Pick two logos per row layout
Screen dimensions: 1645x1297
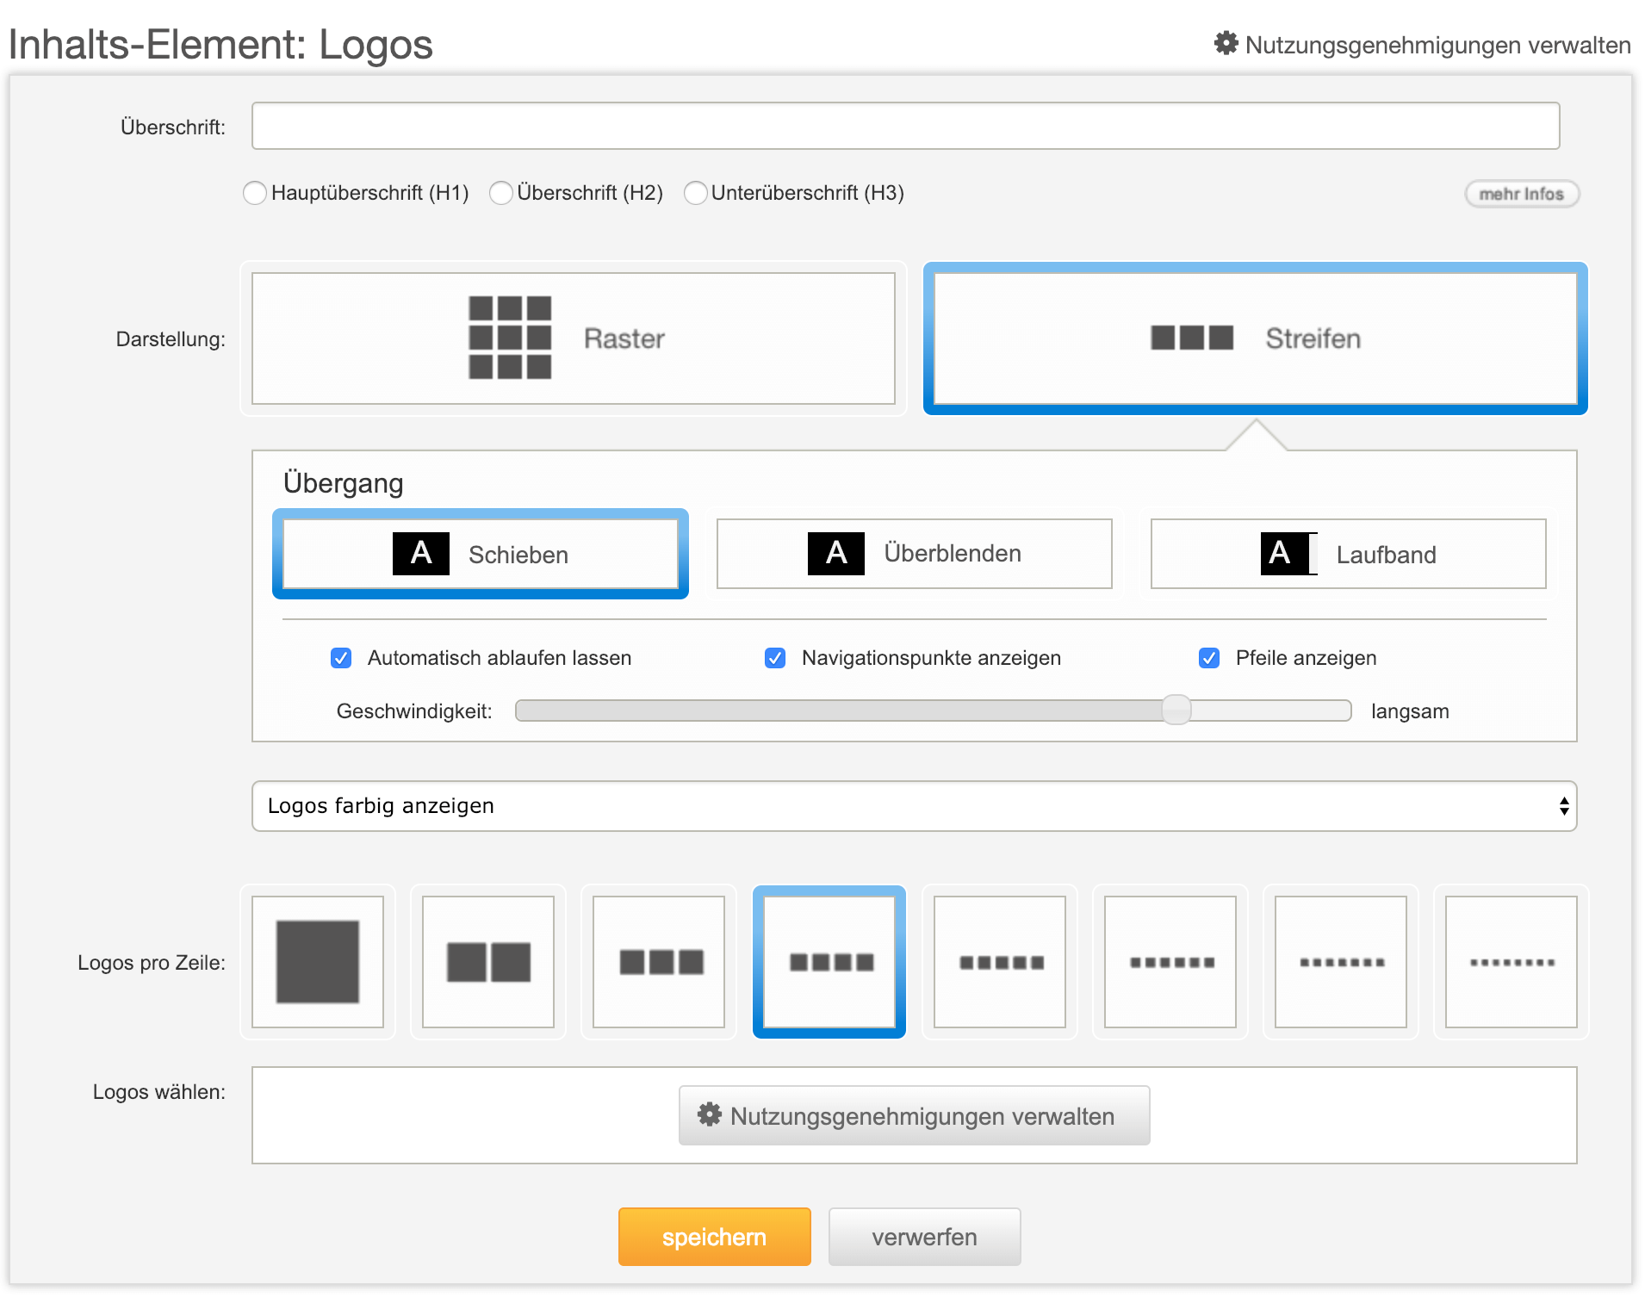[x=488, y=962]
